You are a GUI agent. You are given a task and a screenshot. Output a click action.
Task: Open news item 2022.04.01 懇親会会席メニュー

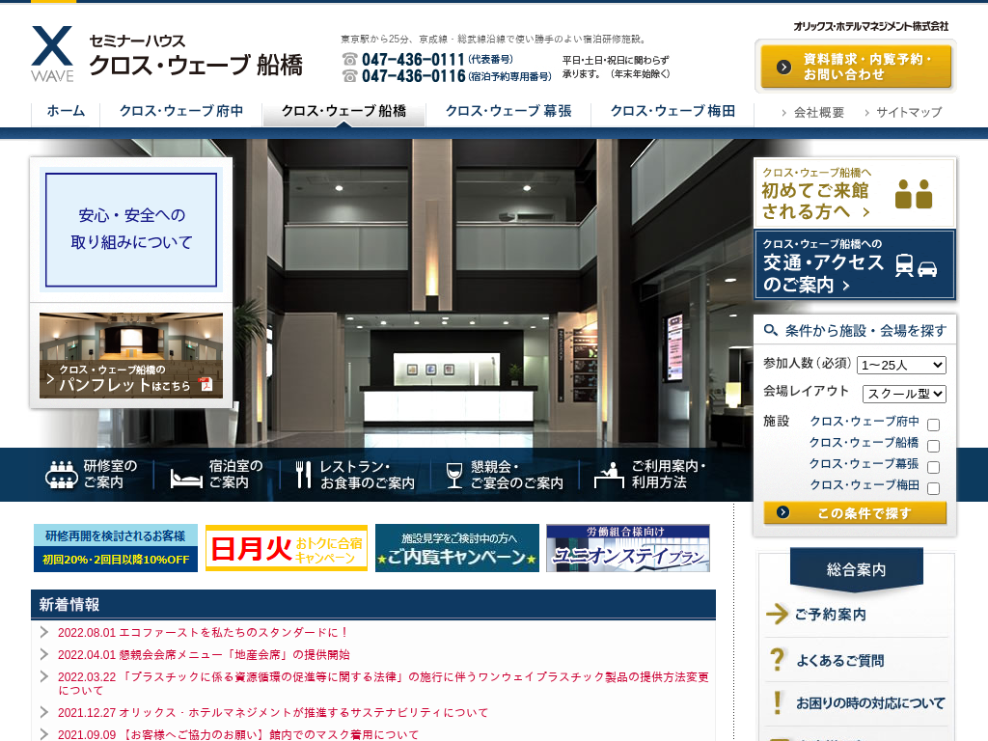204,655
